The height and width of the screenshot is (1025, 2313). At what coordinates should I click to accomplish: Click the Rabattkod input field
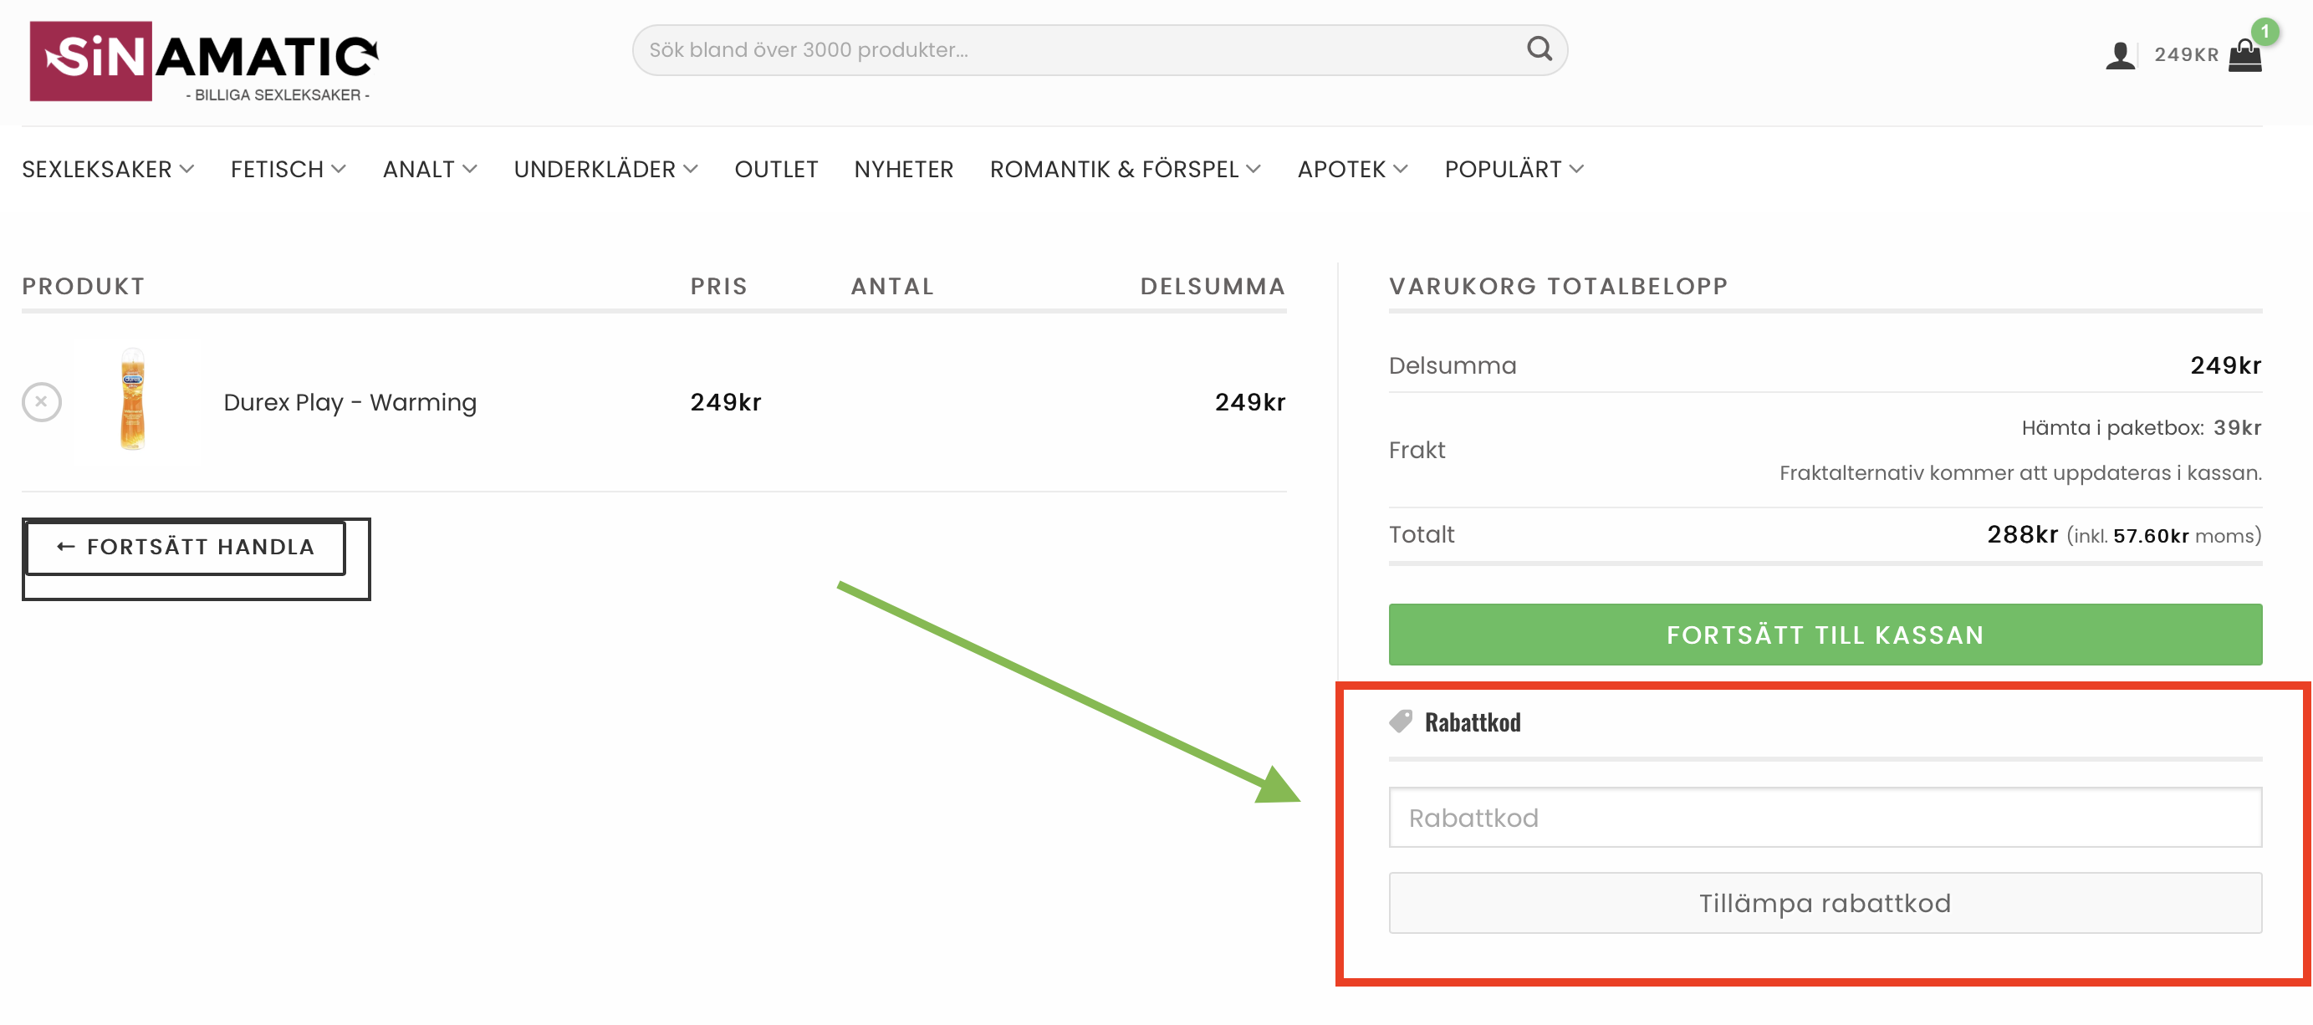[1825, 818]
